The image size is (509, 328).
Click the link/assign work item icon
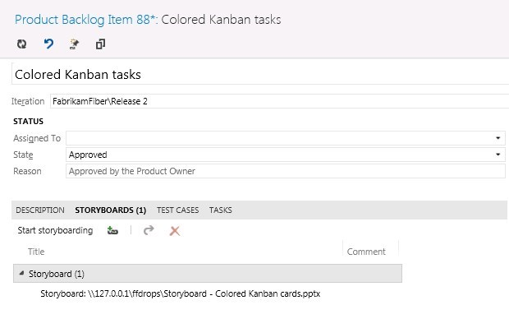[x=75, y=44]
